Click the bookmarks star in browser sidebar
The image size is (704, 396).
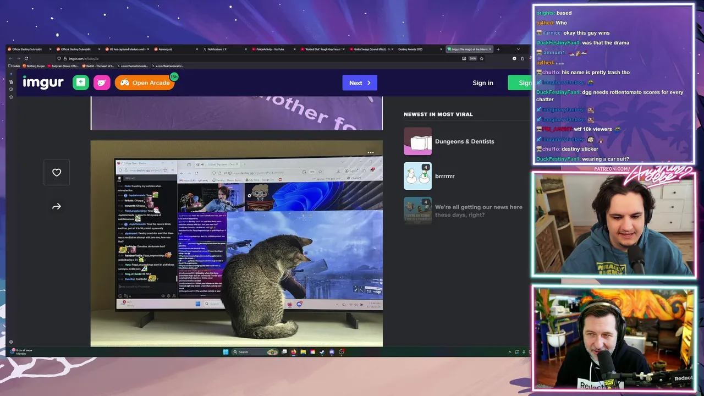(11, 97)
